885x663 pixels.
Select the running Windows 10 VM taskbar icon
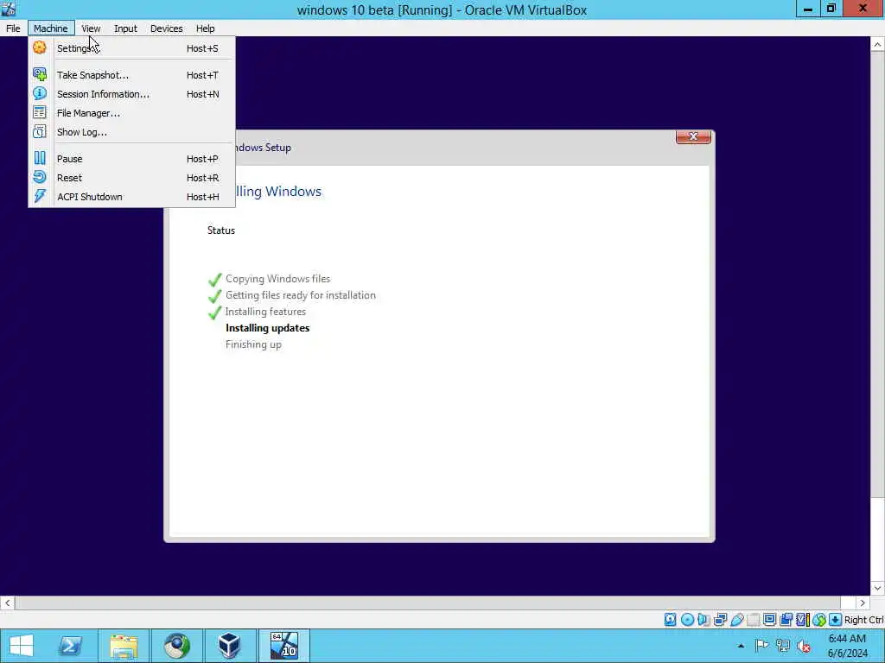pyautogui.click(x=283, y=646)
